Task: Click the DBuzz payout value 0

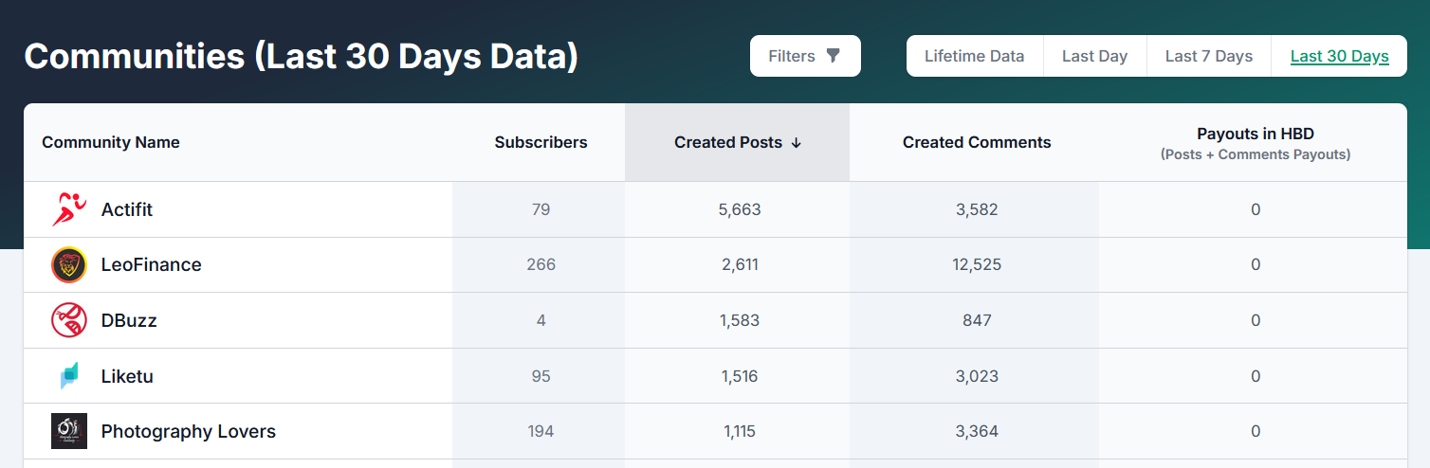Action: pos(1256,320)
